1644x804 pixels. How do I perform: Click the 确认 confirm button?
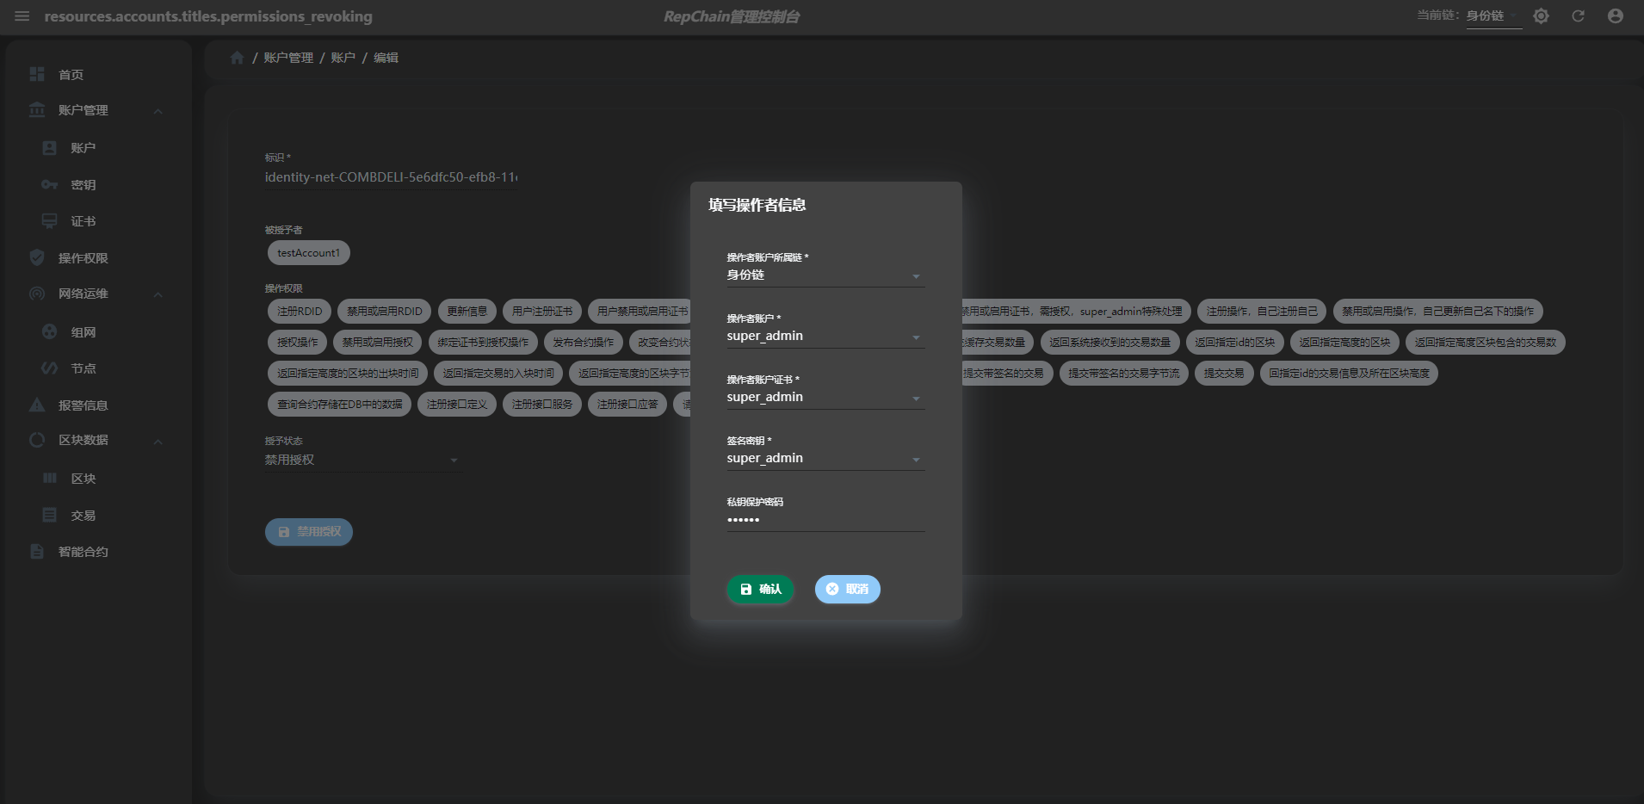[x=760, y=590]
